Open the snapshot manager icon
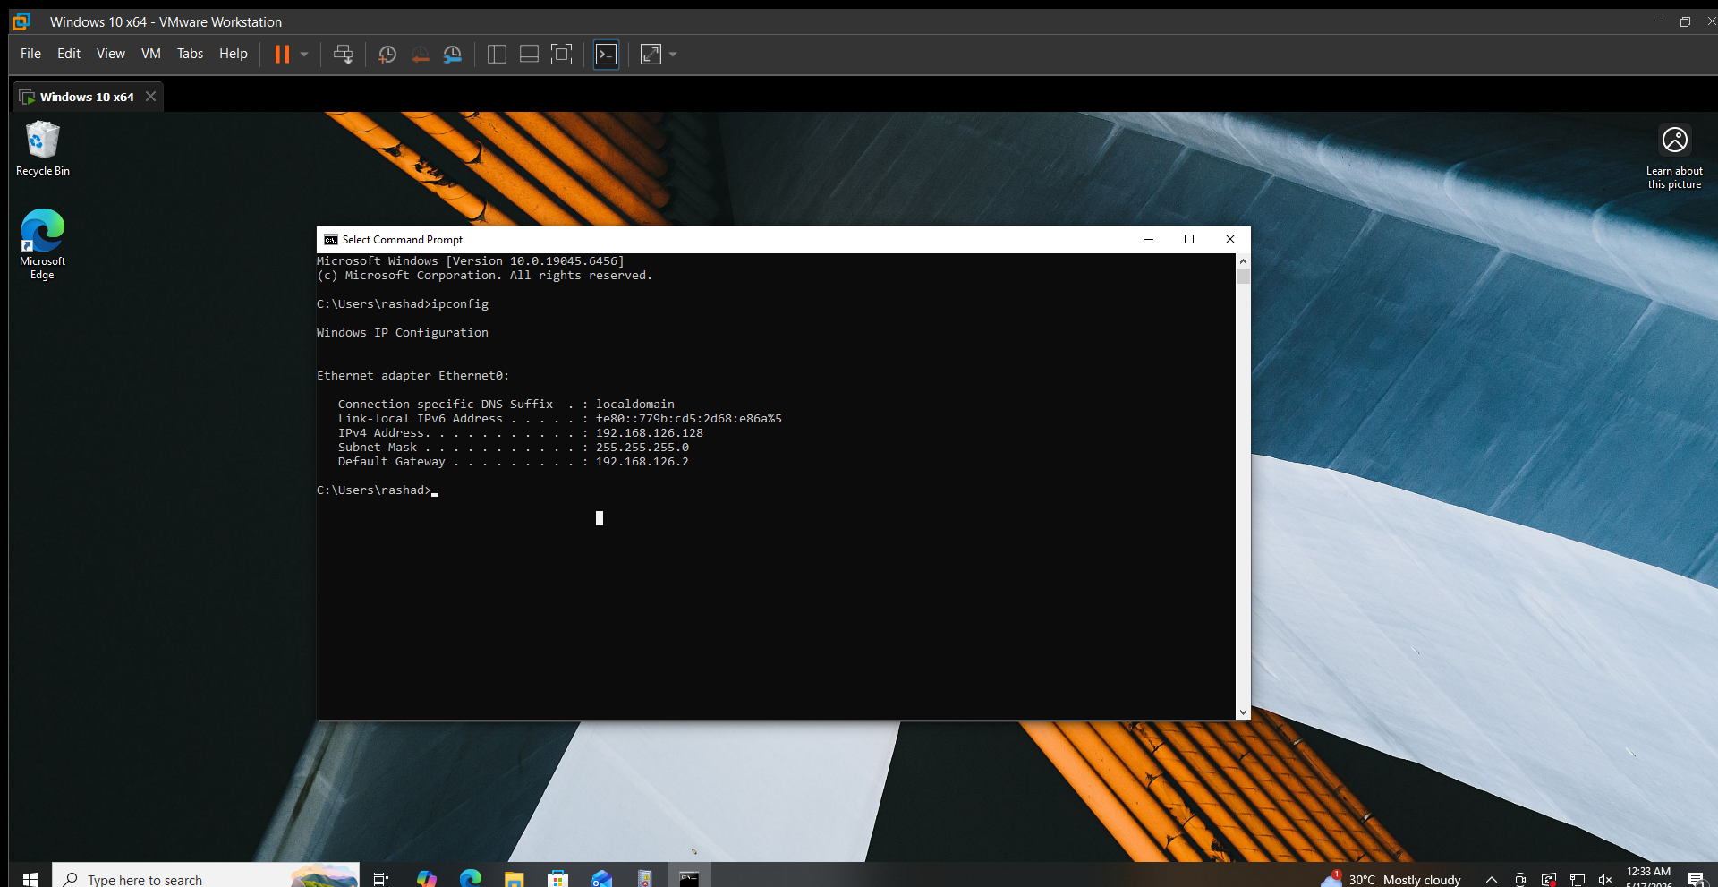 pos(453,55)
